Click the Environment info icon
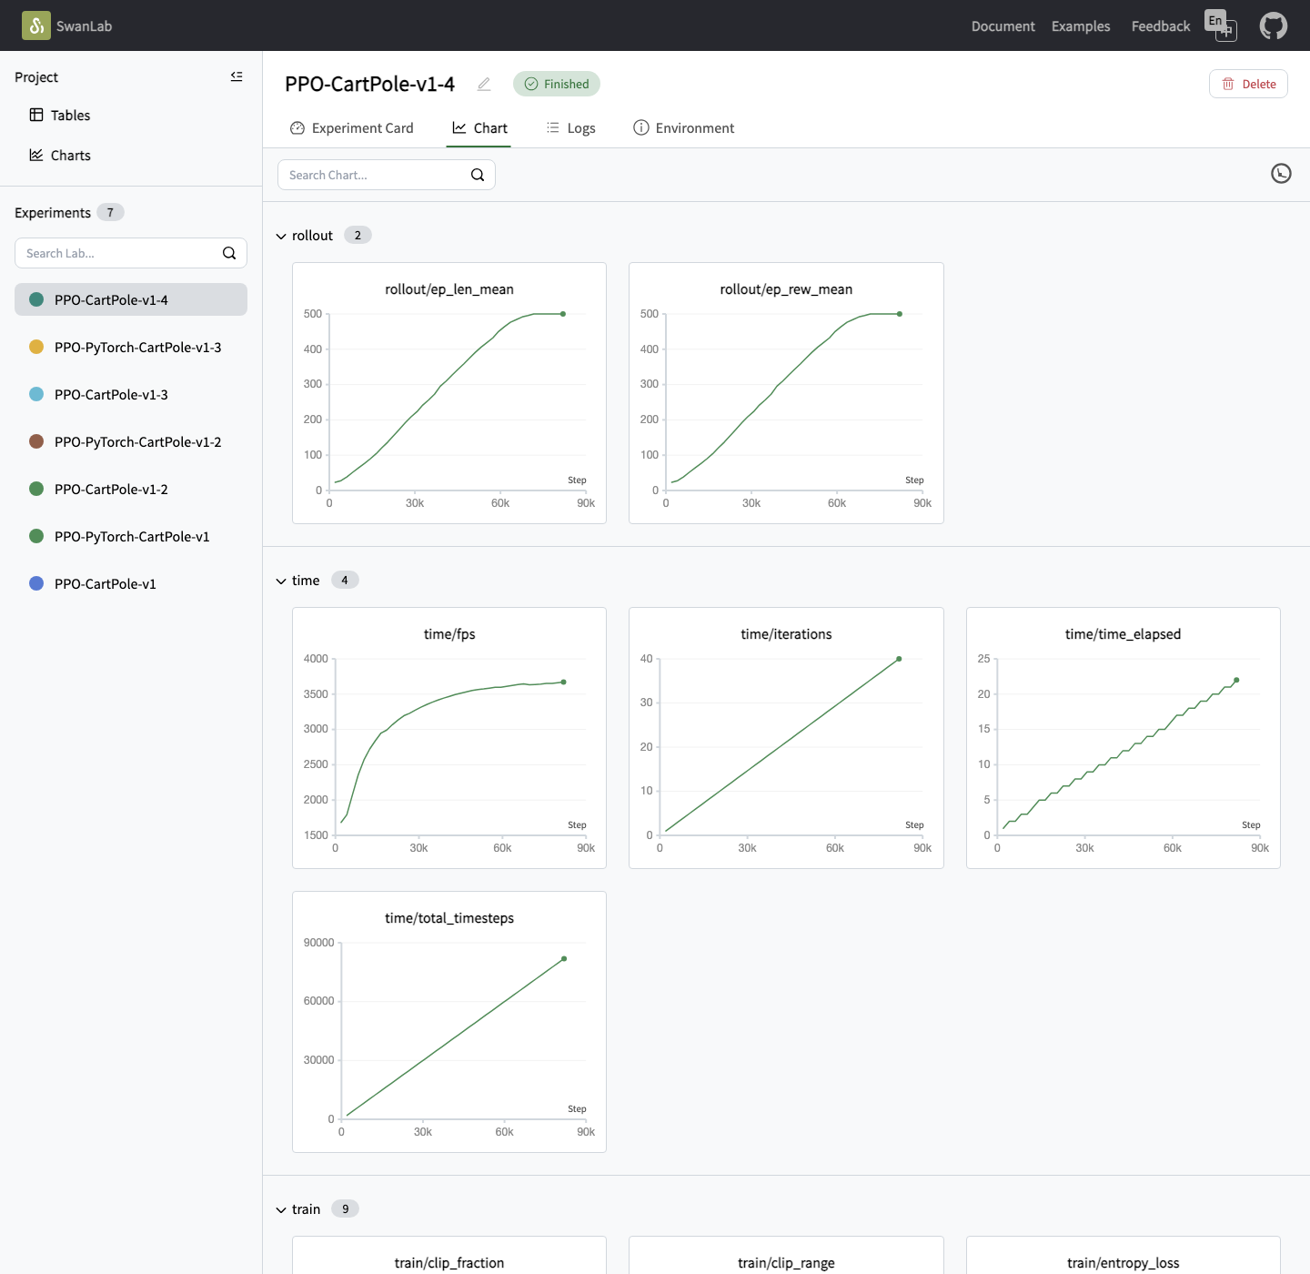The image size is (1310, 1274). (641, 127)
